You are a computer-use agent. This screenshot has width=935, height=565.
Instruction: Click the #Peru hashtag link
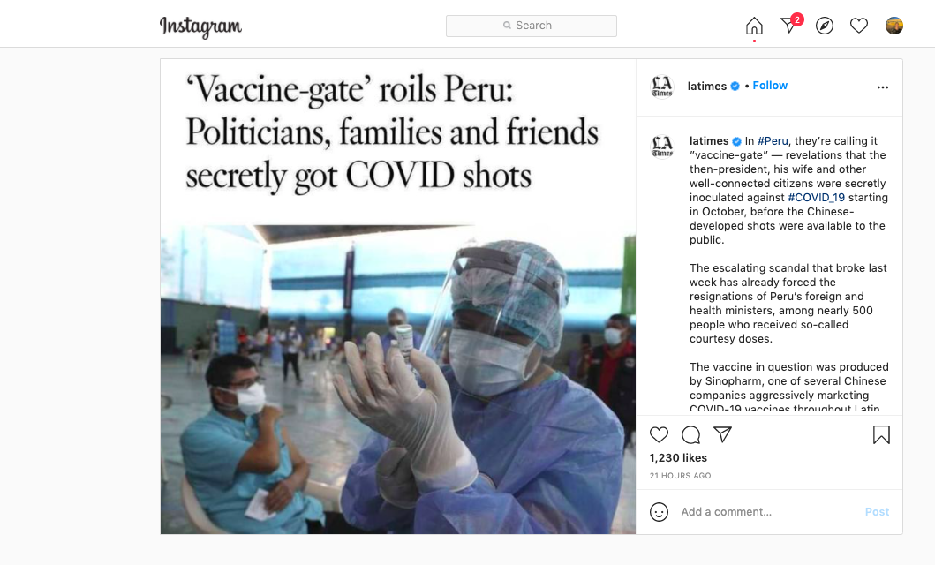pyautogui.click(x=773, y=141)
